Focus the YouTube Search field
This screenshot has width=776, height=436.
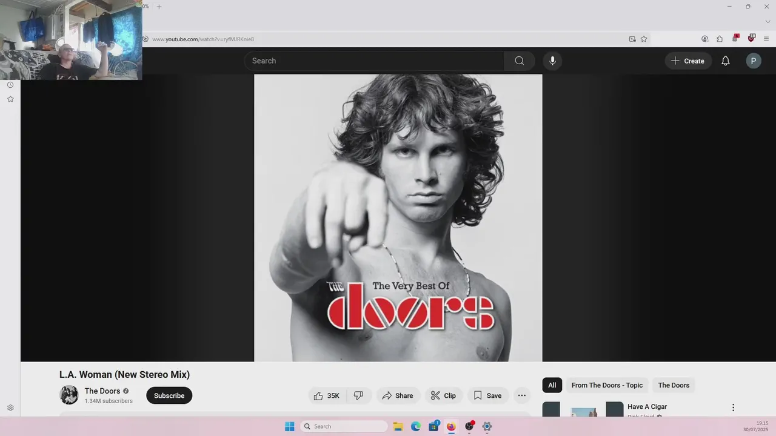click(374, 61)
